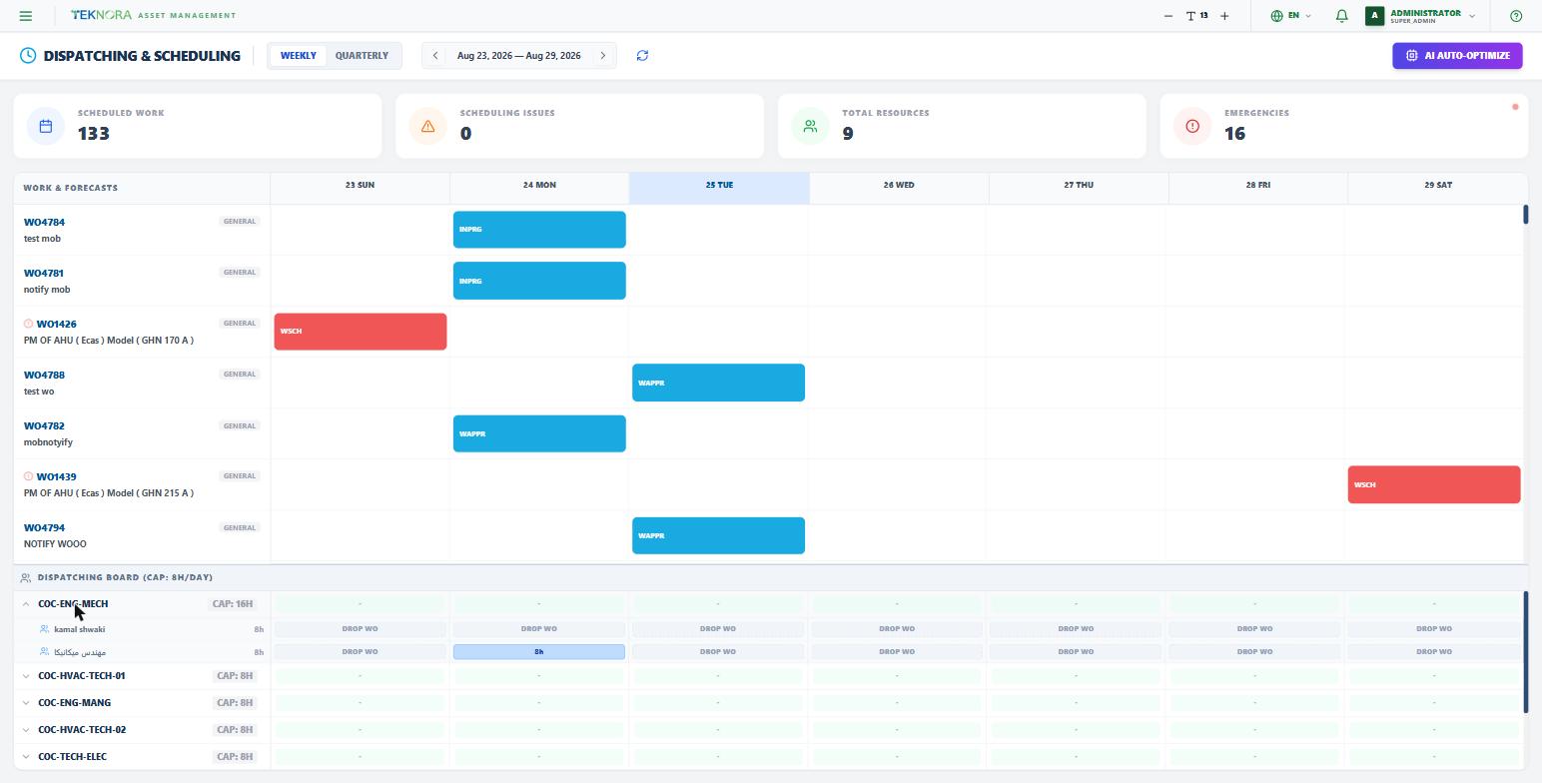The image size is (1542, 783).
Task: Expand the COC-TECH-ELEC group
Action: click(26, 757)
